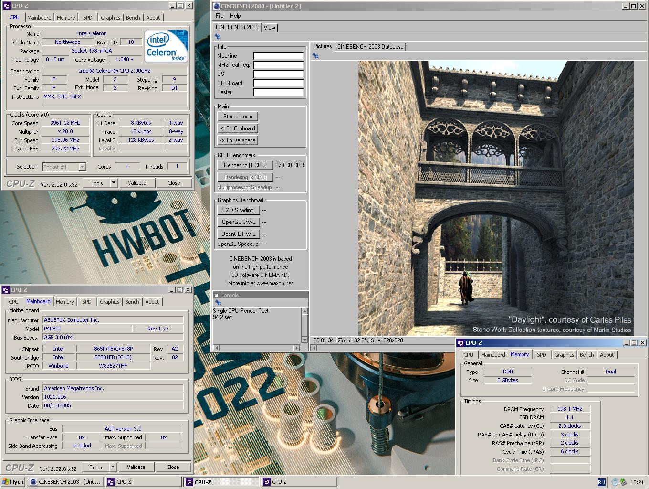Click the Start all tests button
The image size is (649, 489).
[238, 117]
